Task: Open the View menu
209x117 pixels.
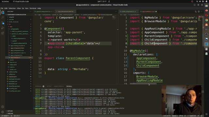Action: click(19, 8)
